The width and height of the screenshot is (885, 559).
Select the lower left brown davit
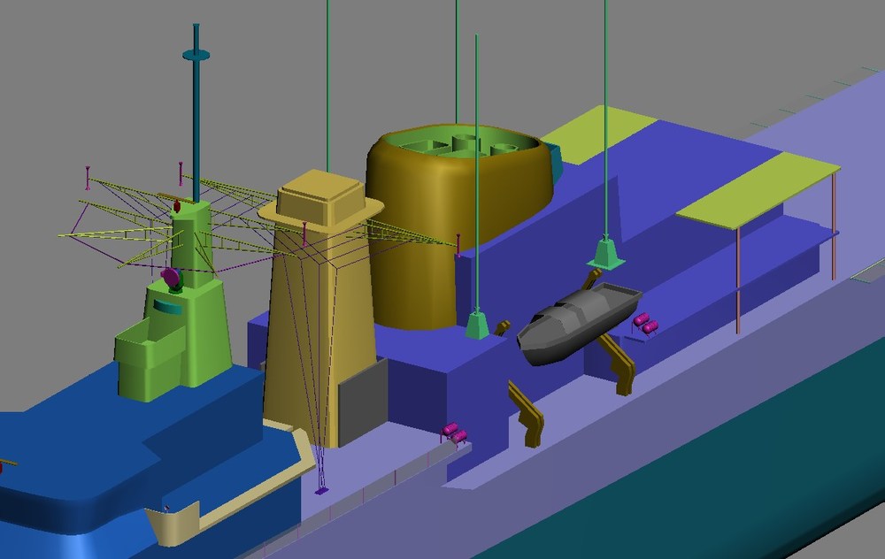click(527, 415)
